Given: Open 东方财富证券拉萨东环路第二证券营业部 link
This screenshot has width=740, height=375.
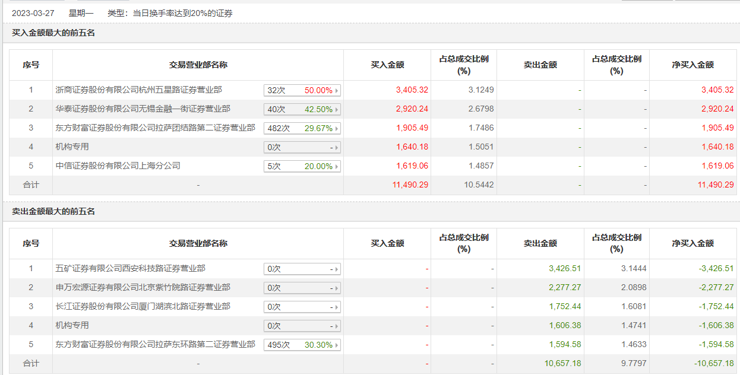Looking at the screenshot, I should [156, 345].
